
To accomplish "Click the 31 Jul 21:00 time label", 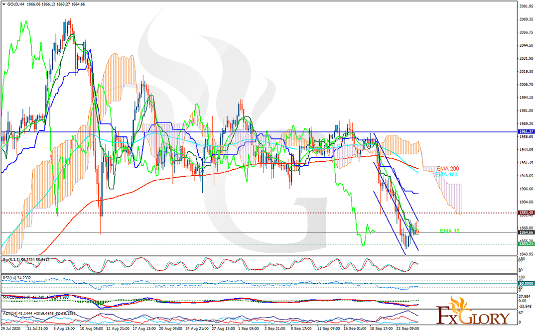I will tap(37, 329).
